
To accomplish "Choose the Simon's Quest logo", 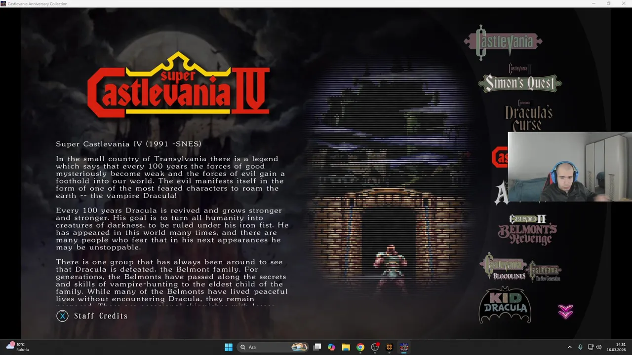I will pyautogui.click(x=519, y=79).
